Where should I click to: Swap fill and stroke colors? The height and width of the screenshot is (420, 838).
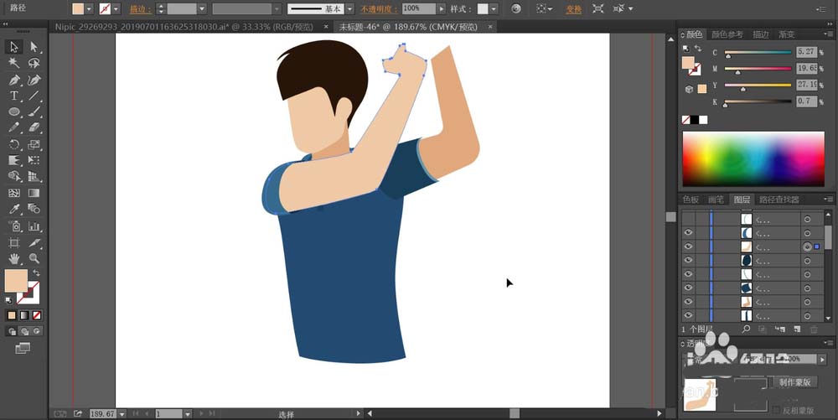36,273
